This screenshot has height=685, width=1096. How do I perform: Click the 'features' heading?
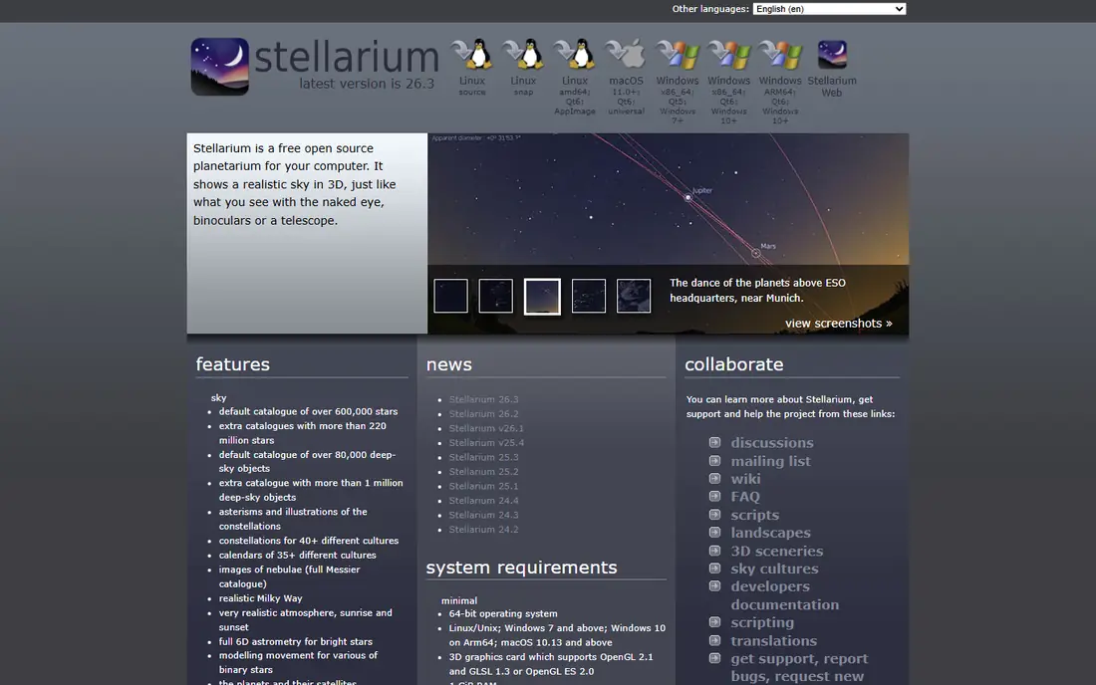click(233, 364)
